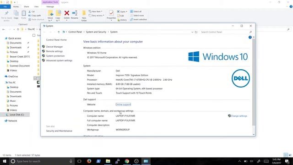Go back in File Explorer

point(4,29)
